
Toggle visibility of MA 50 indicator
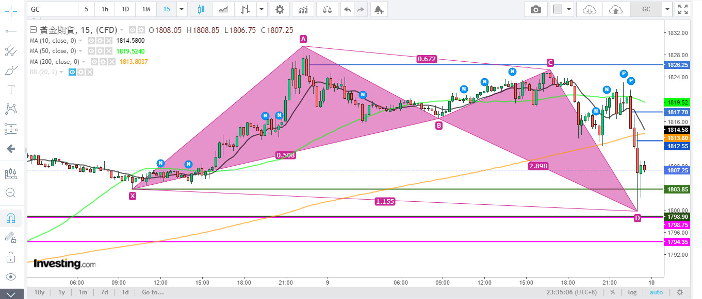[x=91, y=51]
